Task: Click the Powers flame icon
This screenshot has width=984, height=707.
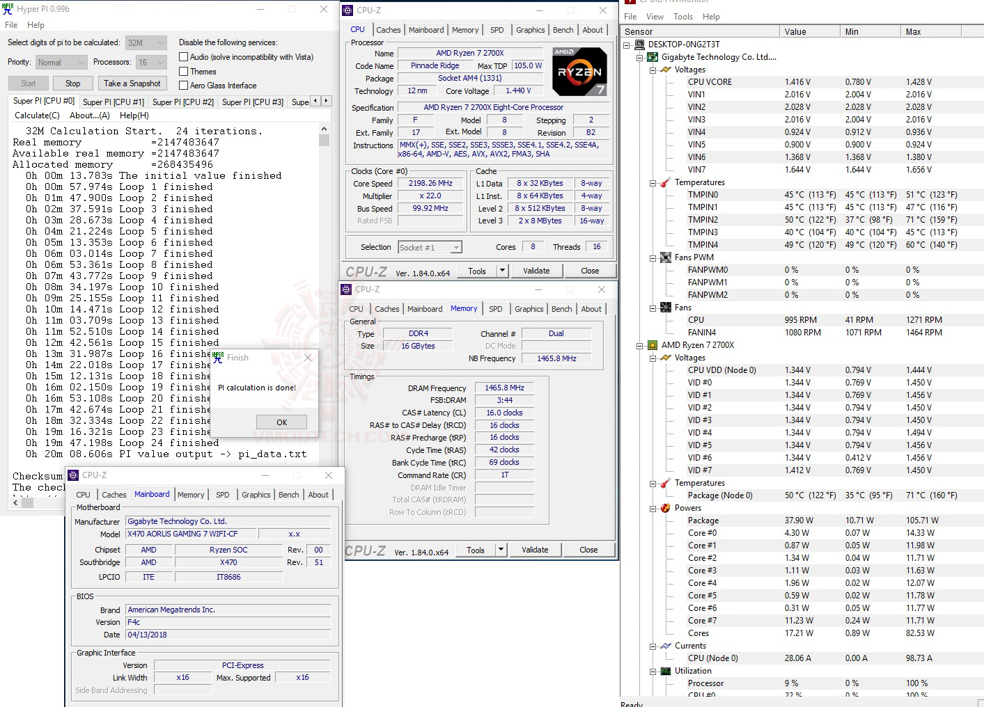Action: [x=666, y=508]
